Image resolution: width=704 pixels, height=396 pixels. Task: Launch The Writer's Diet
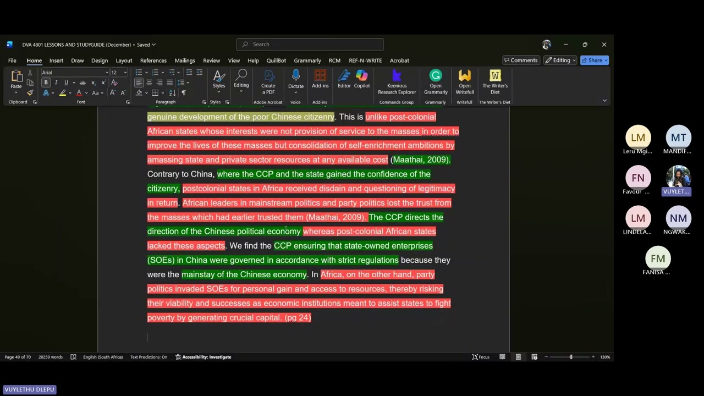(x=495, y=82)
